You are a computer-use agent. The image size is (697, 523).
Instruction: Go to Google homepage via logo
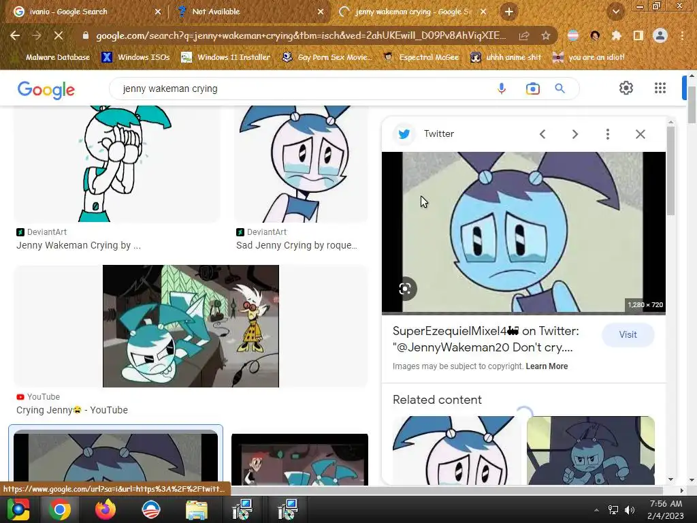(46, 89)
